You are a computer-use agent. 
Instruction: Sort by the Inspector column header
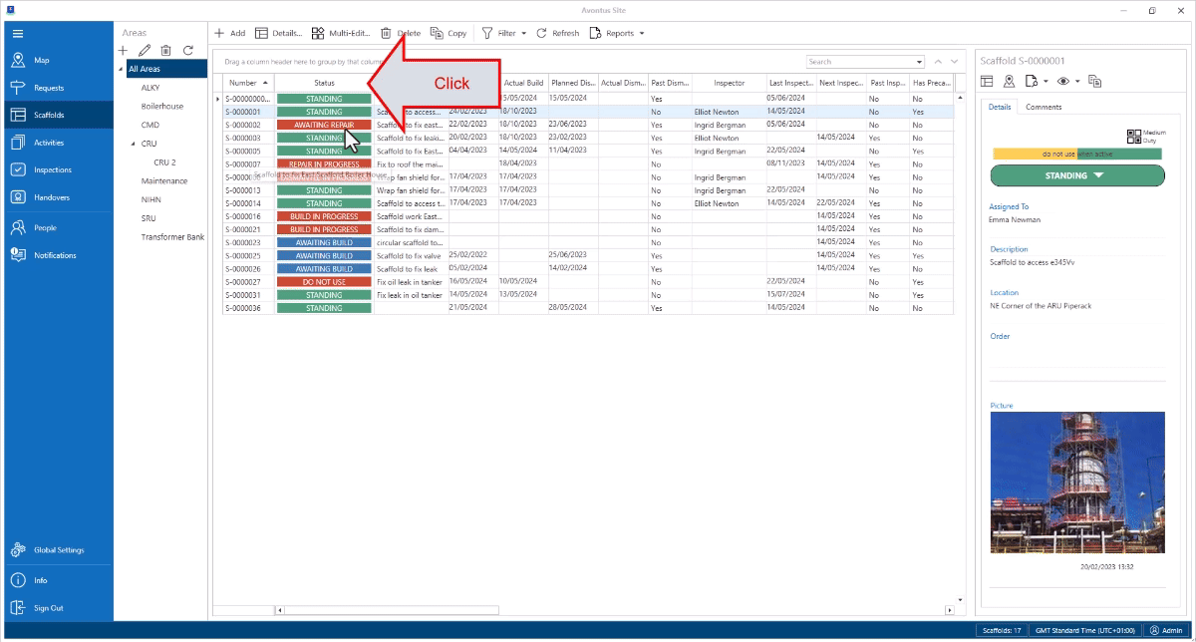click(x=729, y=83)
